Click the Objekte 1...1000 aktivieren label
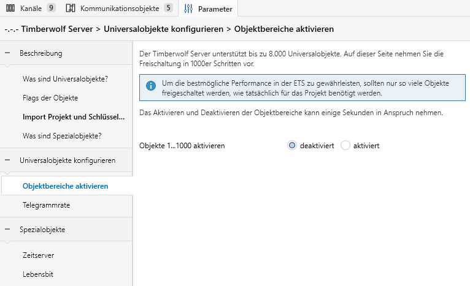Image resolution: width=470 pixels, height=286 pixels. pyautogui.click(x=182, y=146)
